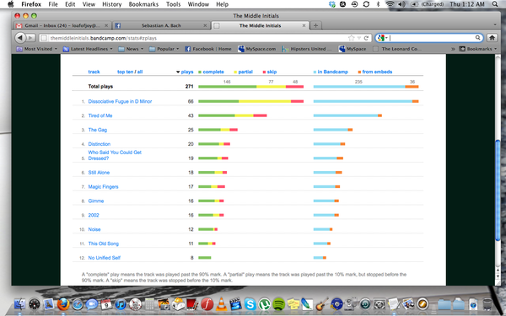The width and height of the screenshot is (506, 316).
Task: Switch to the Sebastian A. Bach tab
Action: coord(161,25)
